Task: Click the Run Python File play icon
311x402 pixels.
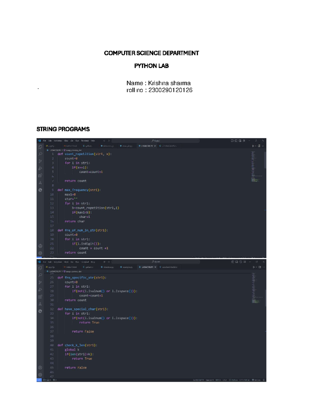Action: pos(253,146)
